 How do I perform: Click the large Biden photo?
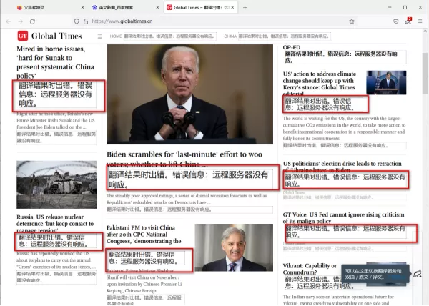(189, 94)
